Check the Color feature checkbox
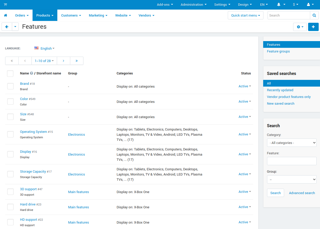The width and height of the screenshot is (320, 229). [x=10, y=102]
